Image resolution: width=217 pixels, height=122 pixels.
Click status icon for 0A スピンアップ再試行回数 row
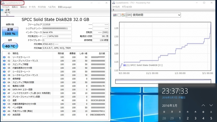click(4, 83)
